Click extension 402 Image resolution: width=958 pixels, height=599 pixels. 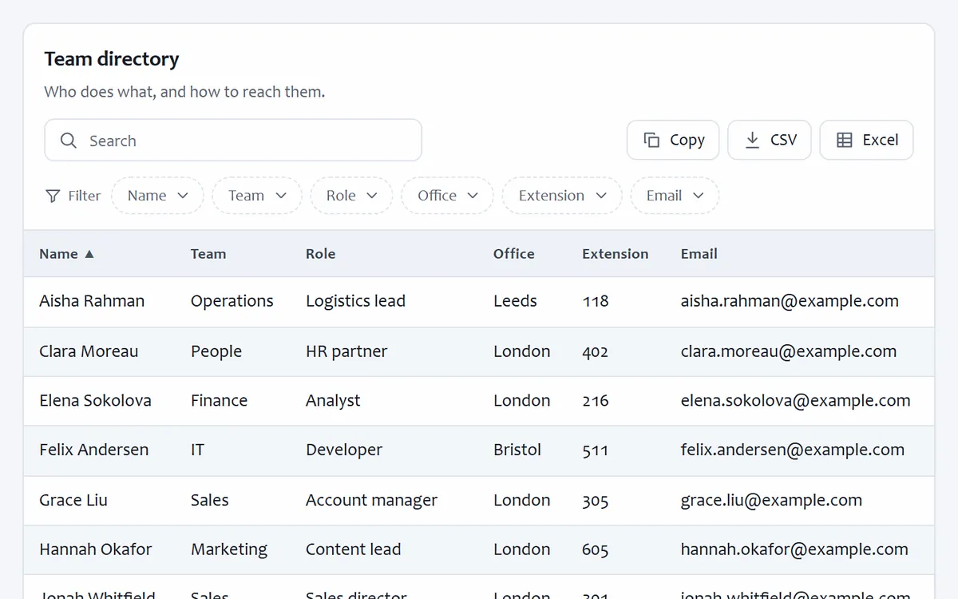tap(596, 351)
